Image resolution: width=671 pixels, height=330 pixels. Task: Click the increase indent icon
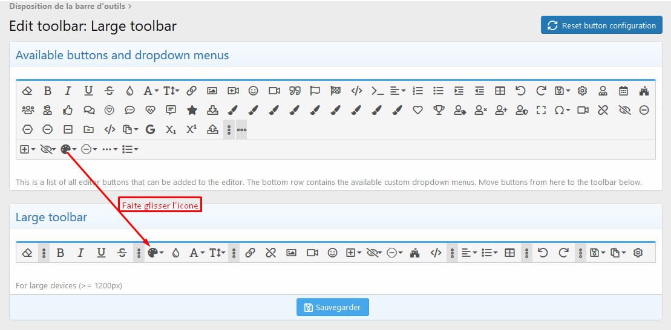[459, 91]
